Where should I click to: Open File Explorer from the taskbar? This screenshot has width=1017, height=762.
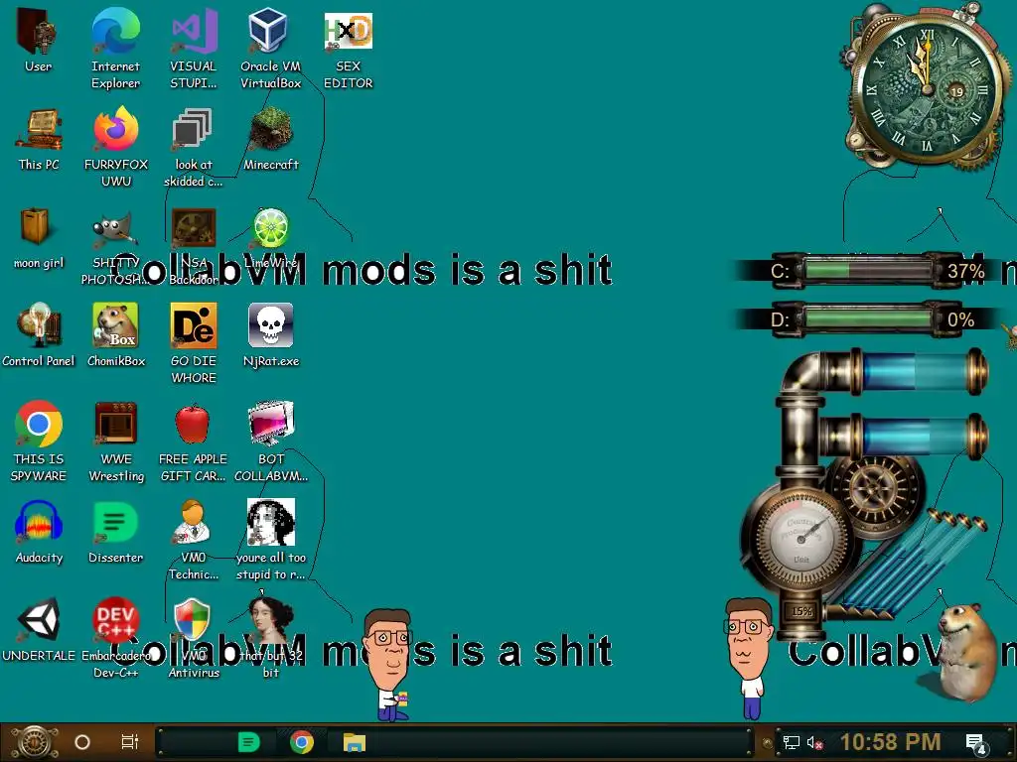[x=355, y=742]
